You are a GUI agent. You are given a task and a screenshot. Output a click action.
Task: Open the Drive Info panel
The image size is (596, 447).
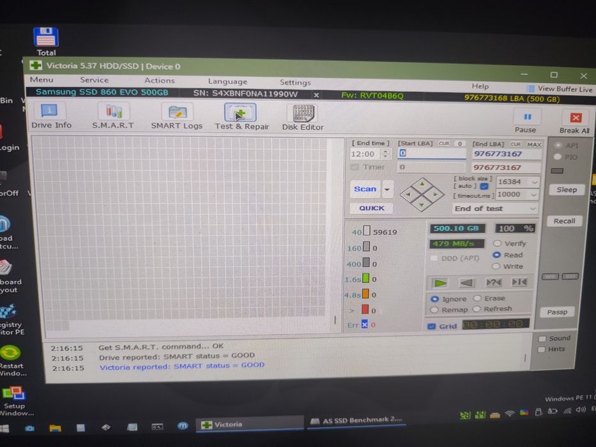point(51,116)
